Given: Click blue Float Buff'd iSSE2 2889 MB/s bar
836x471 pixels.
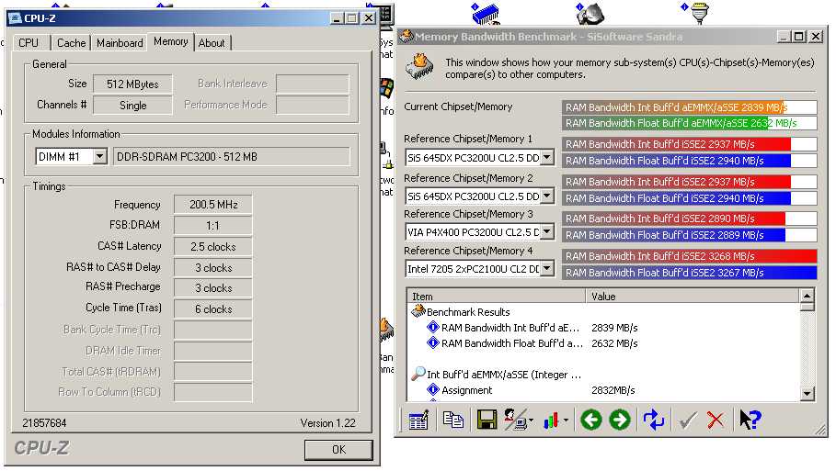Looking at the screenshot, I should click(689, 235).
